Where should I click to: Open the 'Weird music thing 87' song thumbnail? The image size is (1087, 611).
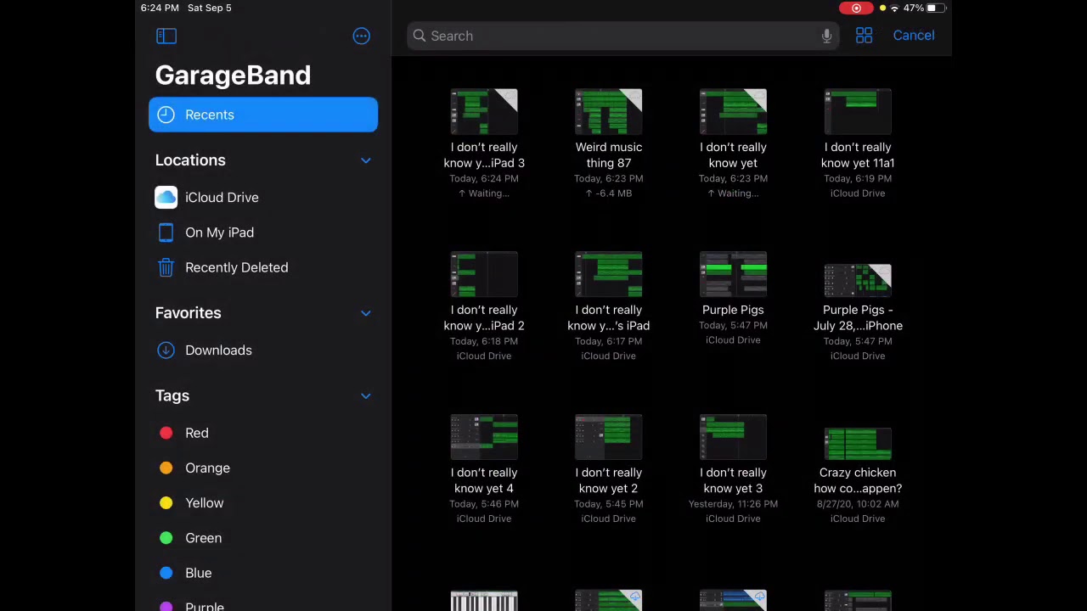[608, 112]
